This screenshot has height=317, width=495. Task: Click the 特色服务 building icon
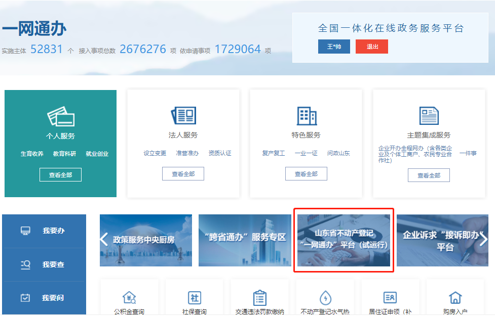(x=306, y=116)
